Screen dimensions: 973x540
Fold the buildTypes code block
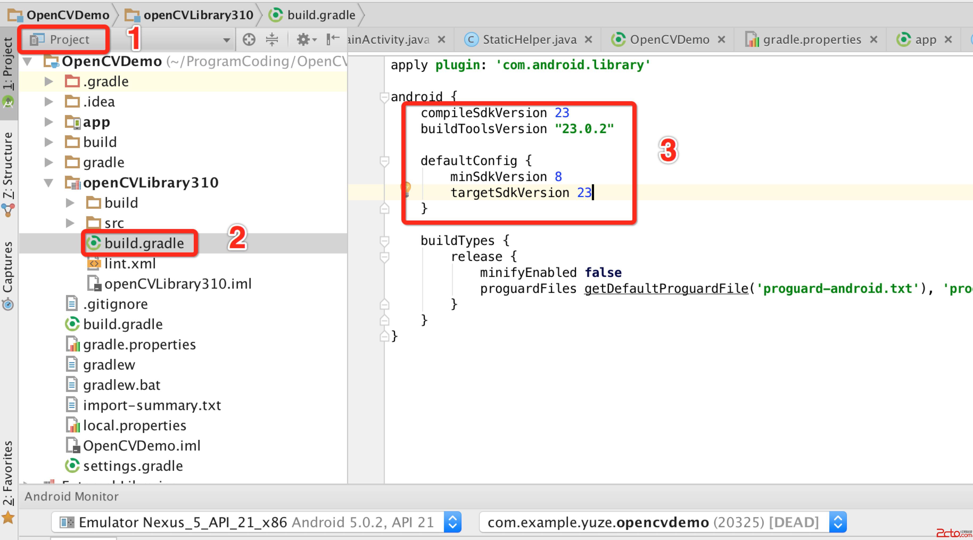pyautogui.click(x=384, y=241)
